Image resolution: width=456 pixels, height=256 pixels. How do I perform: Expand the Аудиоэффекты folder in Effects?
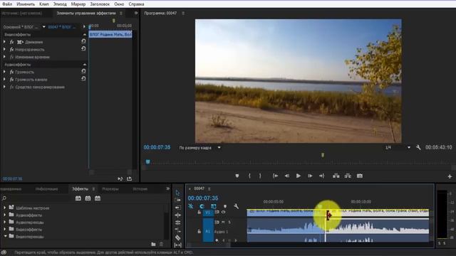click(5, 215)
